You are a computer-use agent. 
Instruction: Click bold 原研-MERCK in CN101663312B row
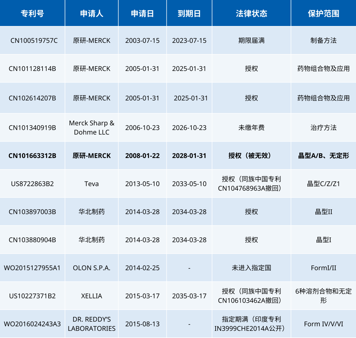pos(92,156)
